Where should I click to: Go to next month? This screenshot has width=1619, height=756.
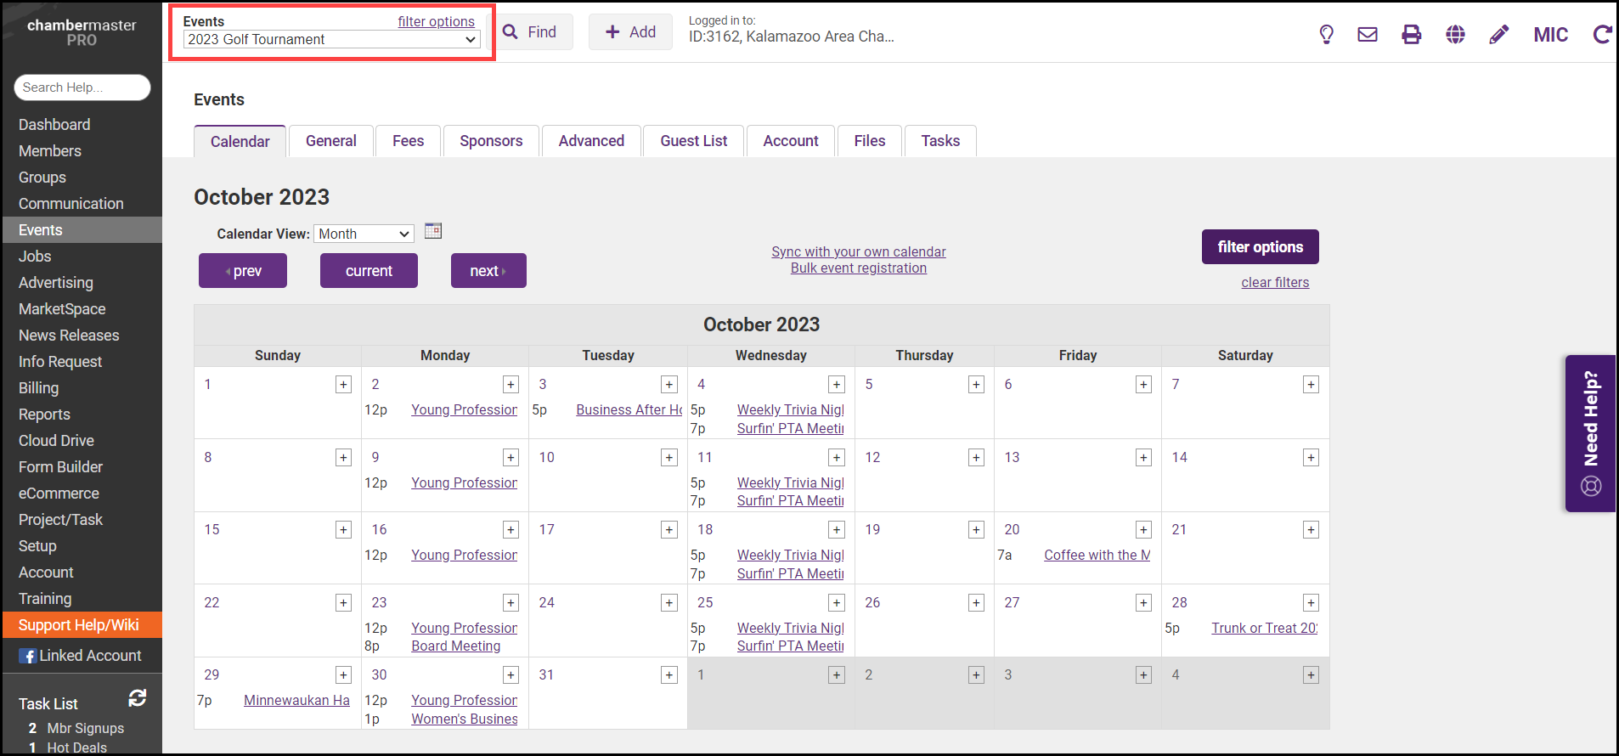click(488, 271)
